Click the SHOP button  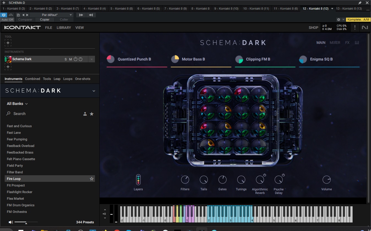tap(313, 27)
